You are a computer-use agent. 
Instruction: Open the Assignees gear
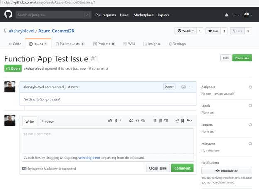coord(250,87)
